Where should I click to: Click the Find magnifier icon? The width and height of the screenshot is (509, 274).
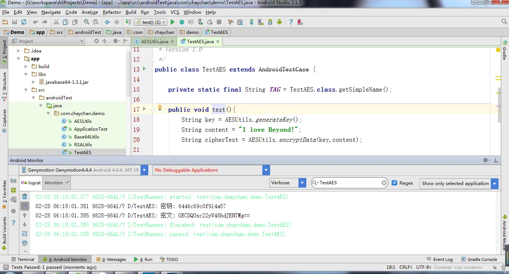pos(86,22)
